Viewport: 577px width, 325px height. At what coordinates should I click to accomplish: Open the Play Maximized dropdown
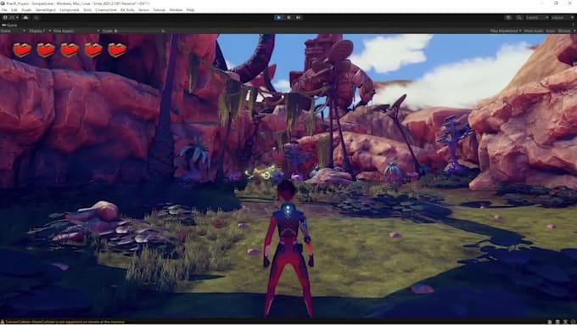506,31
